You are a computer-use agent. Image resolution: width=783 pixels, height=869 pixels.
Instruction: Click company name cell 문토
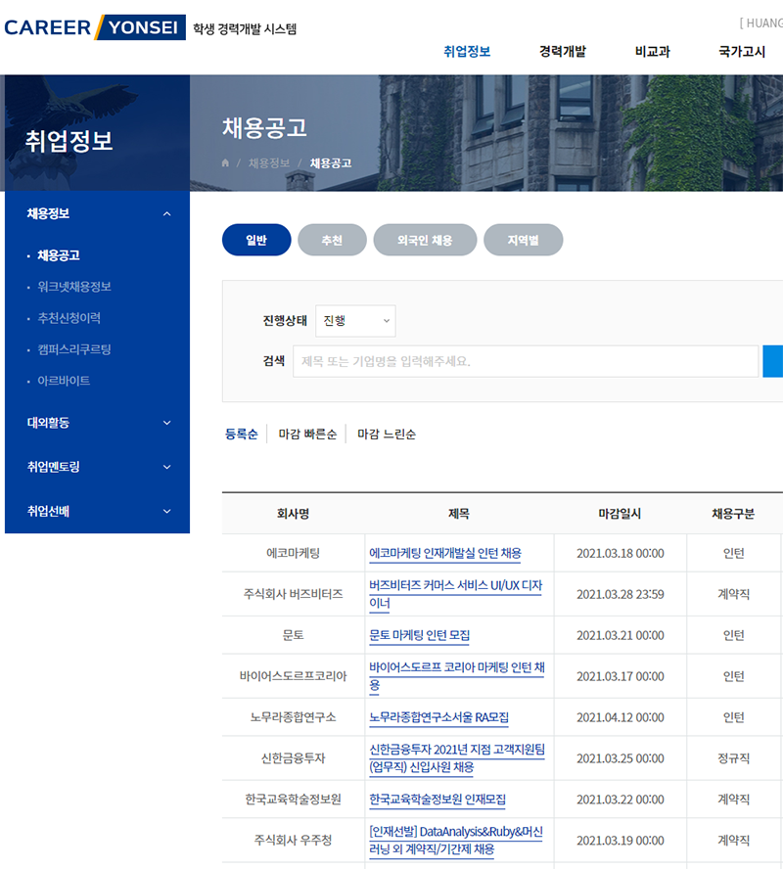pyautogui.click(x=294, y=635)
